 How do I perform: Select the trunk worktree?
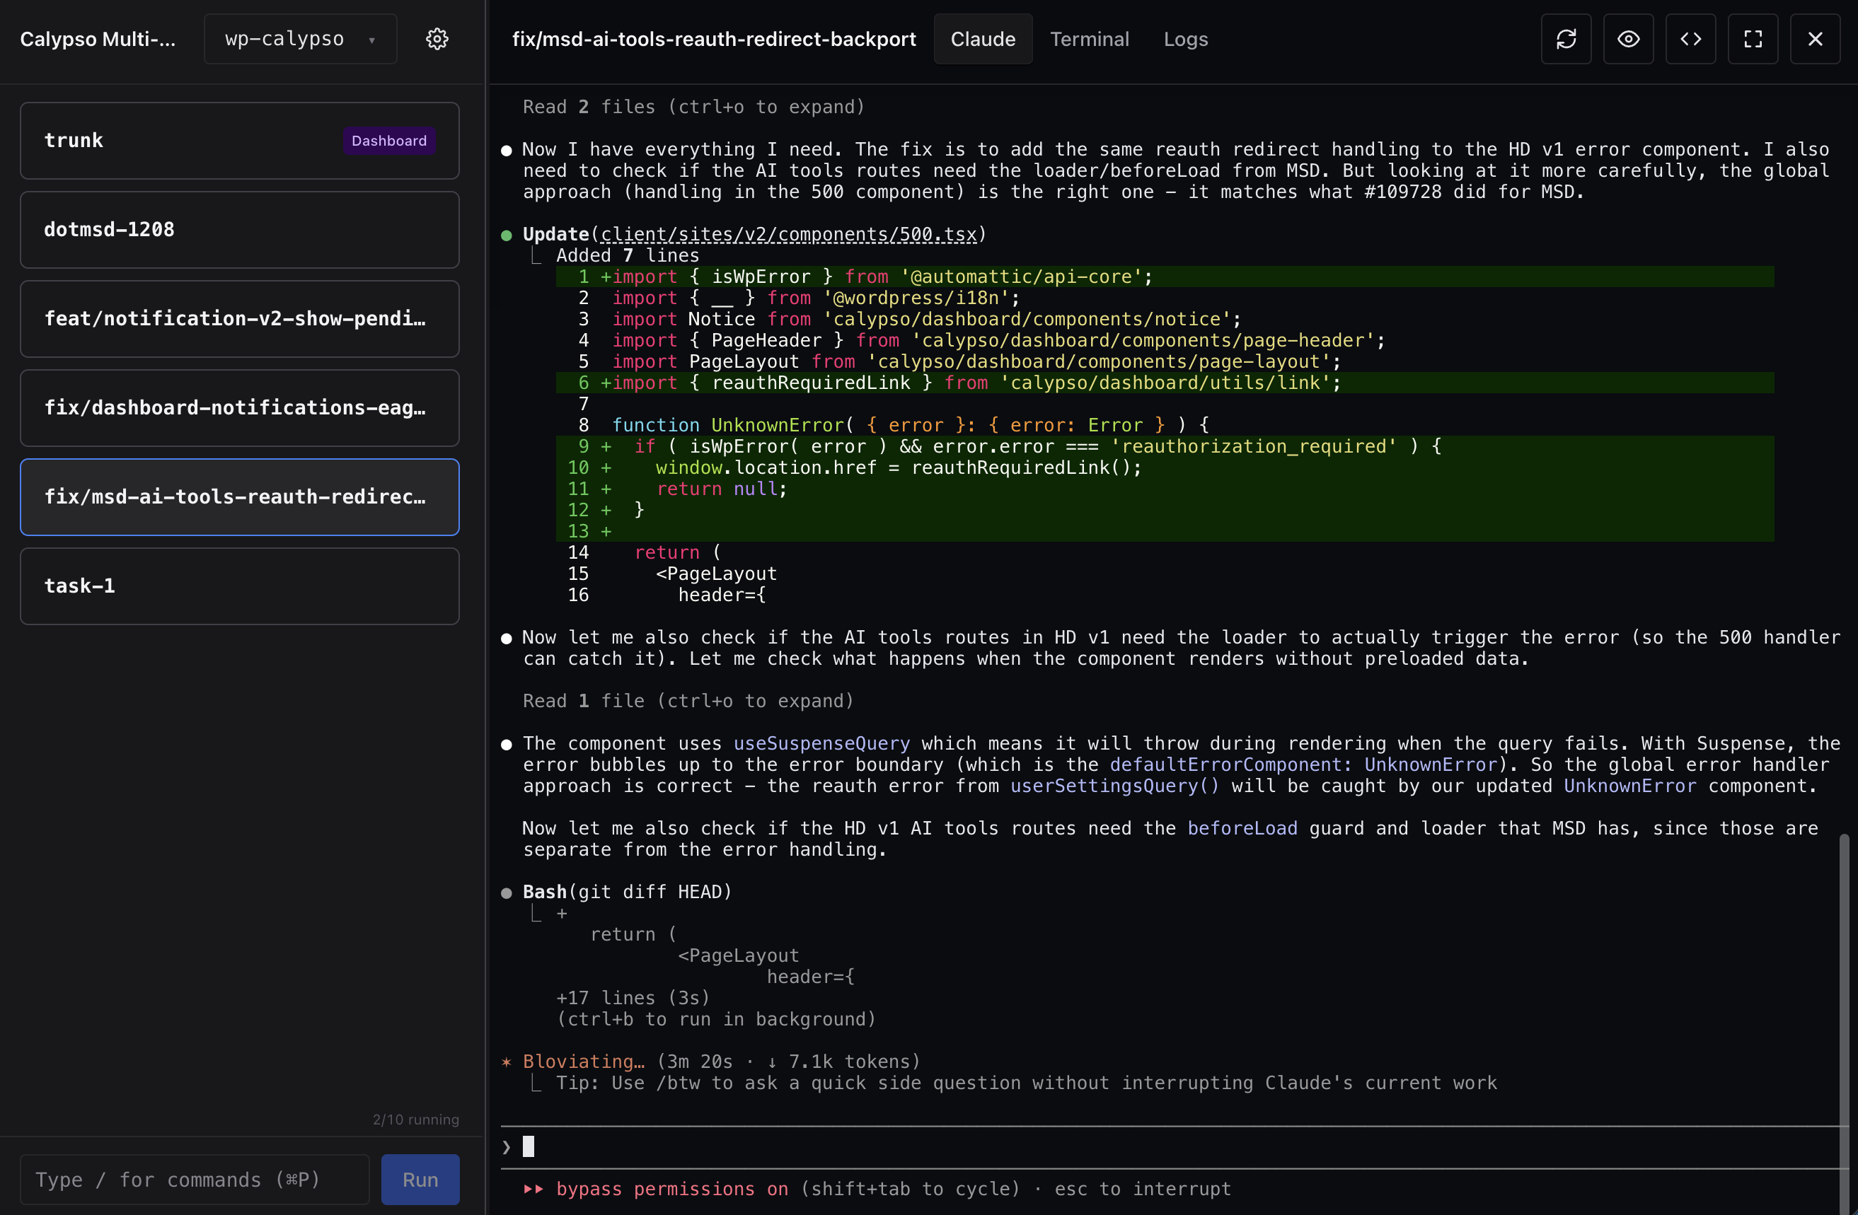(187, 141)
